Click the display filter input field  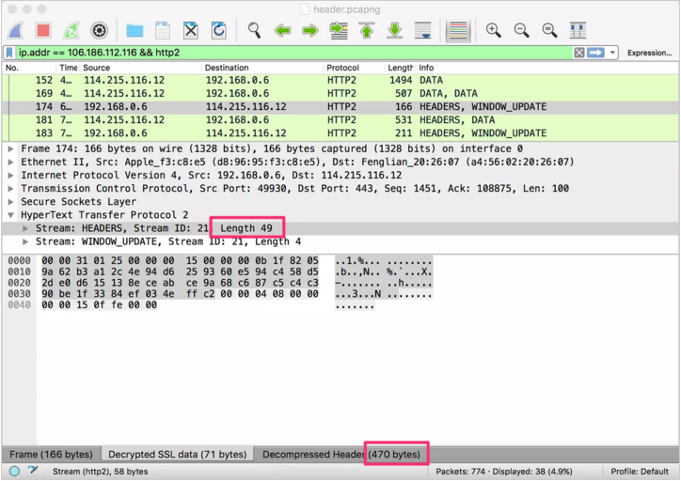click(x=282, y=53)
